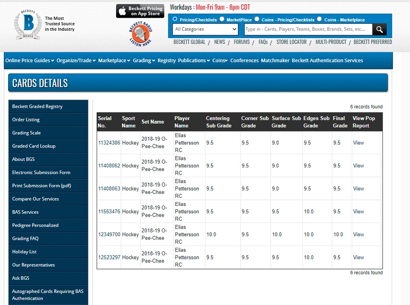Expand Publications menu
410x305 pixels.
(x=194, y=60)
